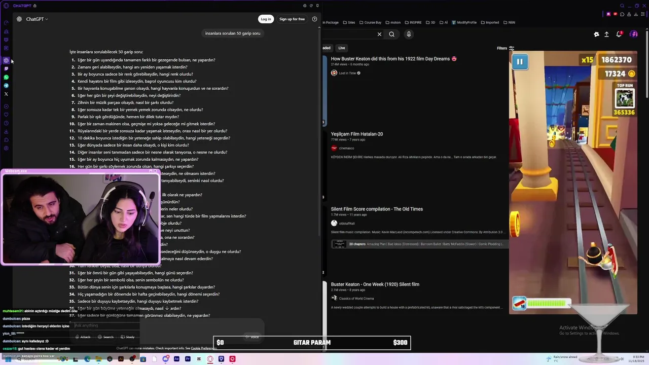Open the INSPIRE bookmarks folder
649x365 pixels.
coord(413,22)
